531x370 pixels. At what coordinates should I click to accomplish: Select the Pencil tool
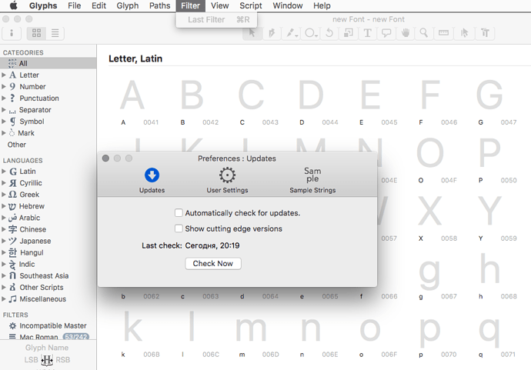291,33
